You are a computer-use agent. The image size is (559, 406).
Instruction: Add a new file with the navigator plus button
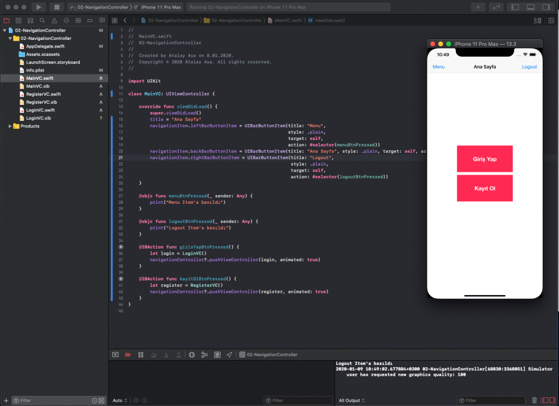click(6, 401)
